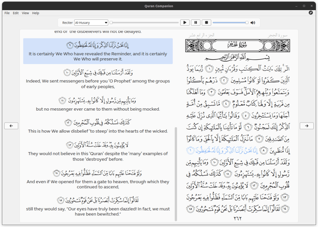Viewport: 318px width, 227px height.
Task: Pause the current recitation
Action: 196,23
